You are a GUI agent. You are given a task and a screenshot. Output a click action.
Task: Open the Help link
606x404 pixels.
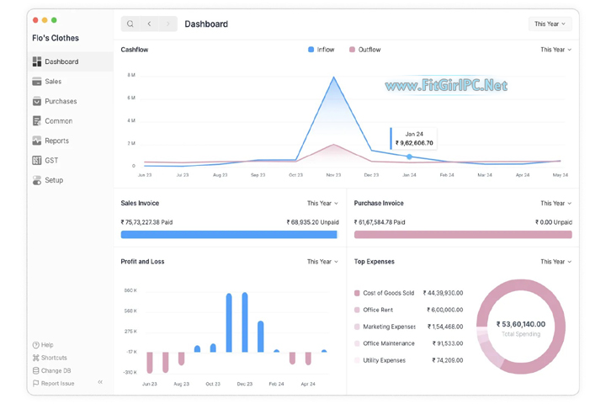click(43, 345)
